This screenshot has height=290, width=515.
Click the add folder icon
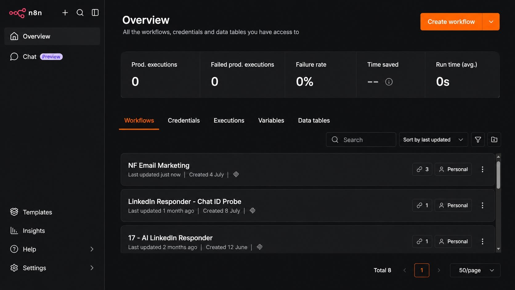pyautogui.click(x=494, y=140)
